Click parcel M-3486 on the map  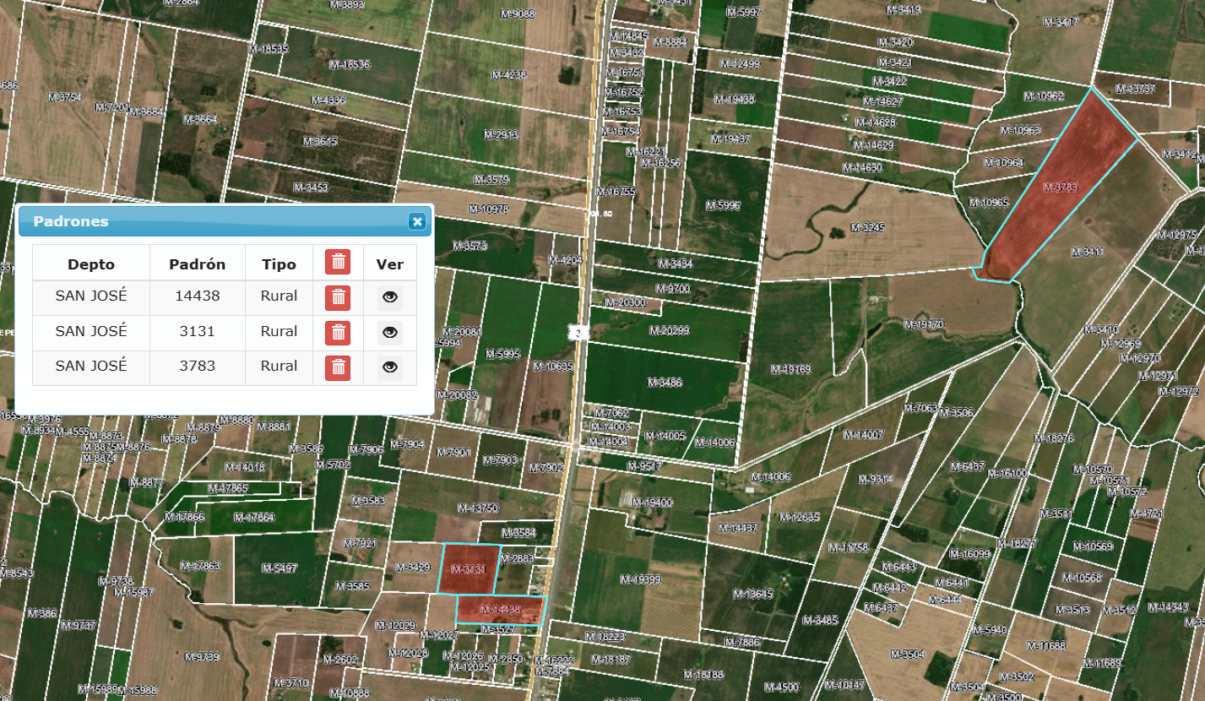(665, 383)
